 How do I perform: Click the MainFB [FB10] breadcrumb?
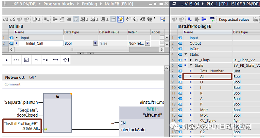pyautogui.click(x=119, y=4)
